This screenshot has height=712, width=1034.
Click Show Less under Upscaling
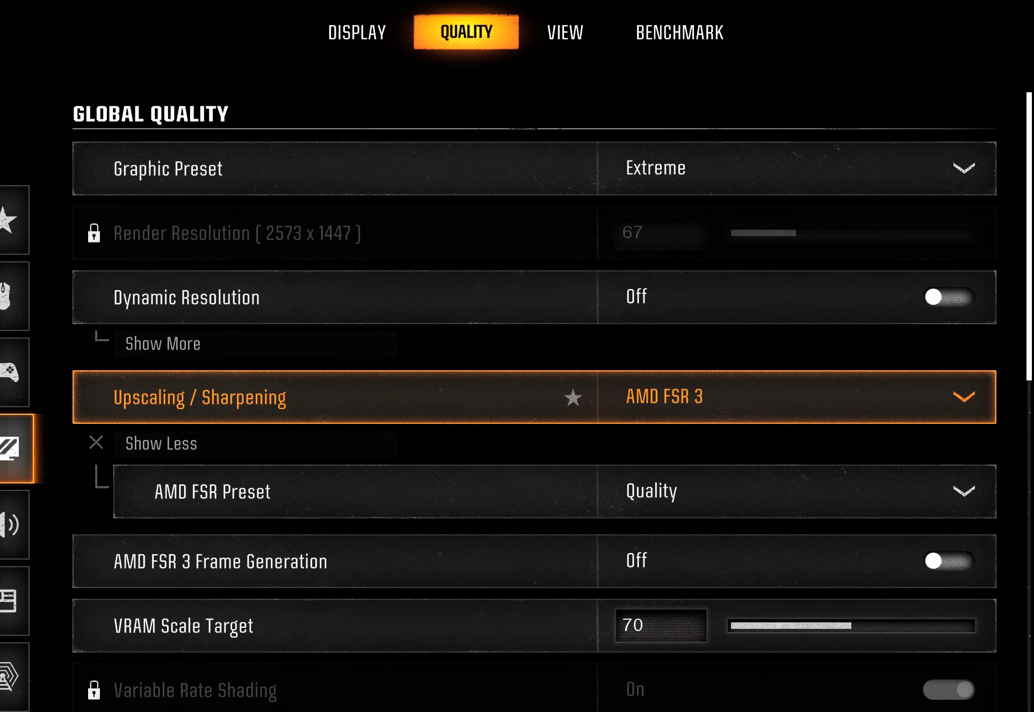(x=161, y=444)
